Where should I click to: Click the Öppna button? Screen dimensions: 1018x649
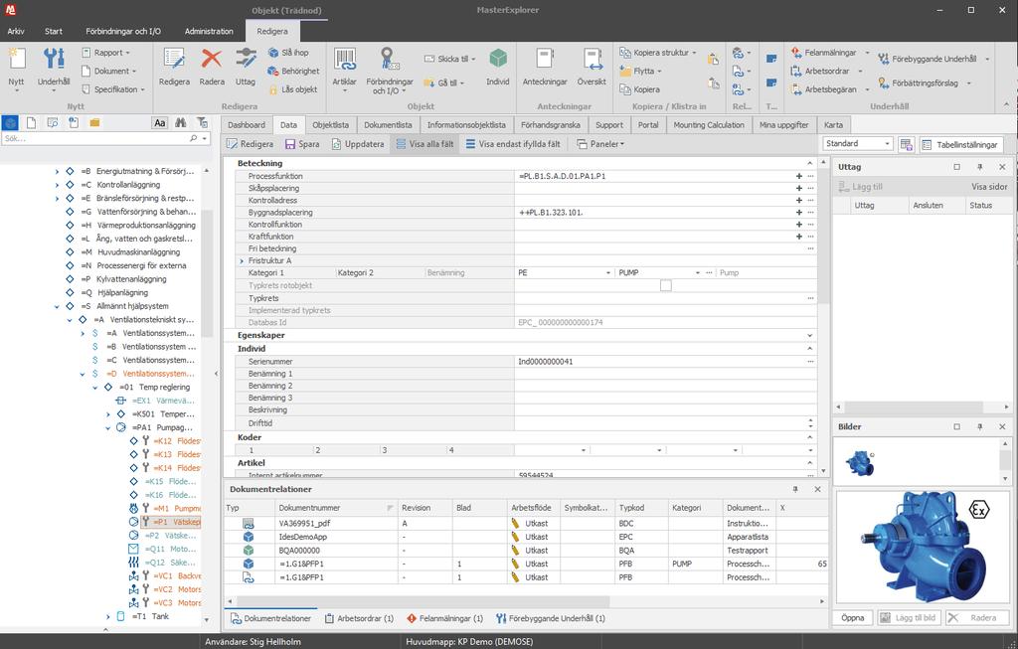(852, 618)
